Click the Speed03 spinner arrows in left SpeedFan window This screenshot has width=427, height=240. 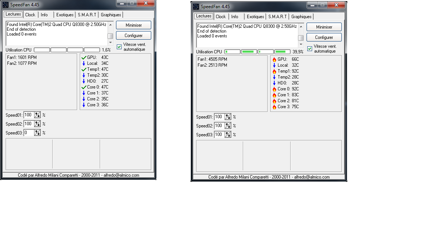[37, 133]
